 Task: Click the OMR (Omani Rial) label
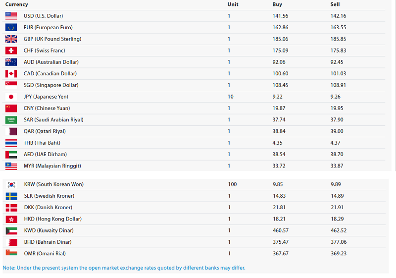tap(45, 254)
